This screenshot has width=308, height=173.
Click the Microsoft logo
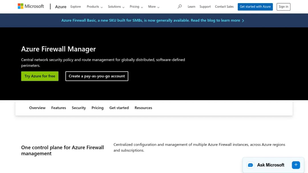[x=31, y=6]
